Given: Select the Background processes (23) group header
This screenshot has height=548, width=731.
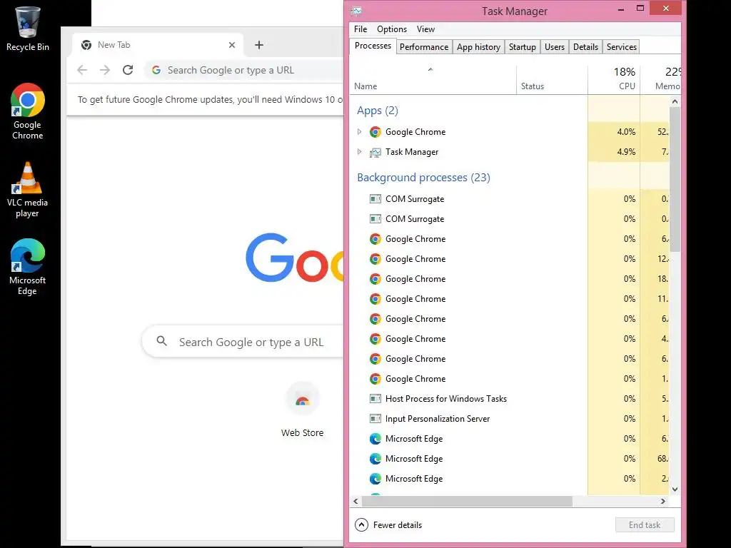Looking at the screenshot, I should coord(423,178).
